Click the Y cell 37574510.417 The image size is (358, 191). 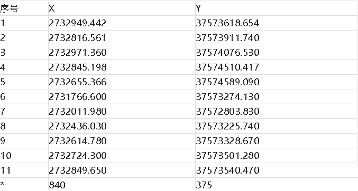point(277,67)
